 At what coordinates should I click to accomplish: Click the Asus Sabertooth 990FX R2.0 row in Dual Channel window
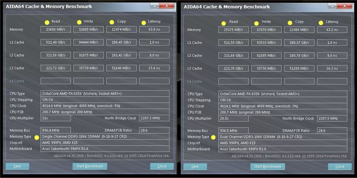(283, 149)
